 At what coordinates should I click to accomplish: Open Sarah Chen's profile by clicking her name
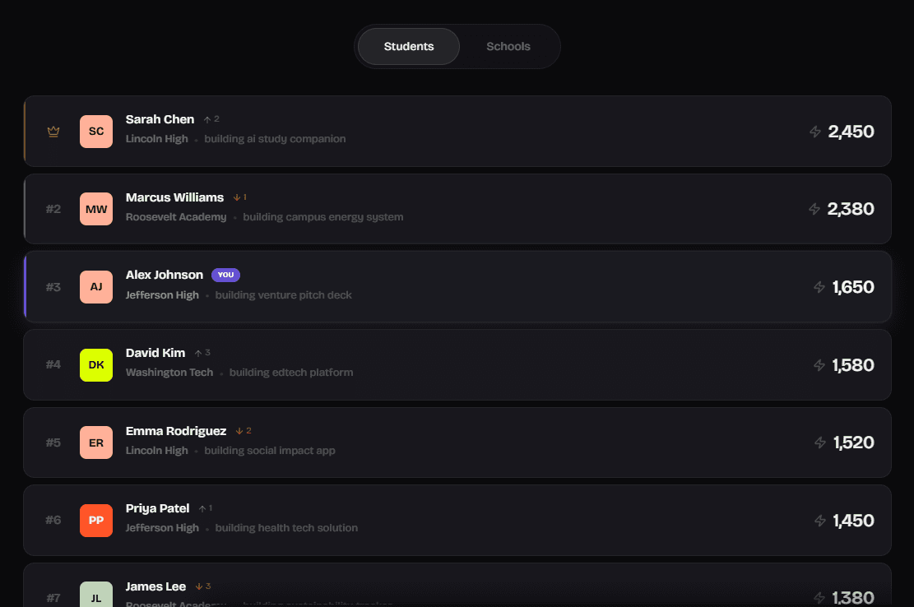[x=160, y=118]
